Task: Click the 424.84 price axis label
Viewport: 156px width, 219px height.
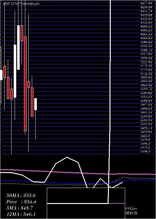Action: (x=146, y=7)
